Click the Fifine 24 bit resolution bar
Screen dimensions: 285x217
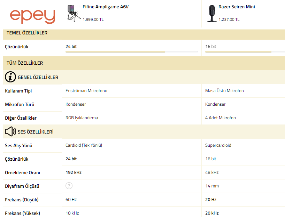tap(132, 52)
